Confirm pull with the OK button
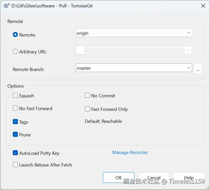Screen dimensions: 210x190 [x=119, y=177]
